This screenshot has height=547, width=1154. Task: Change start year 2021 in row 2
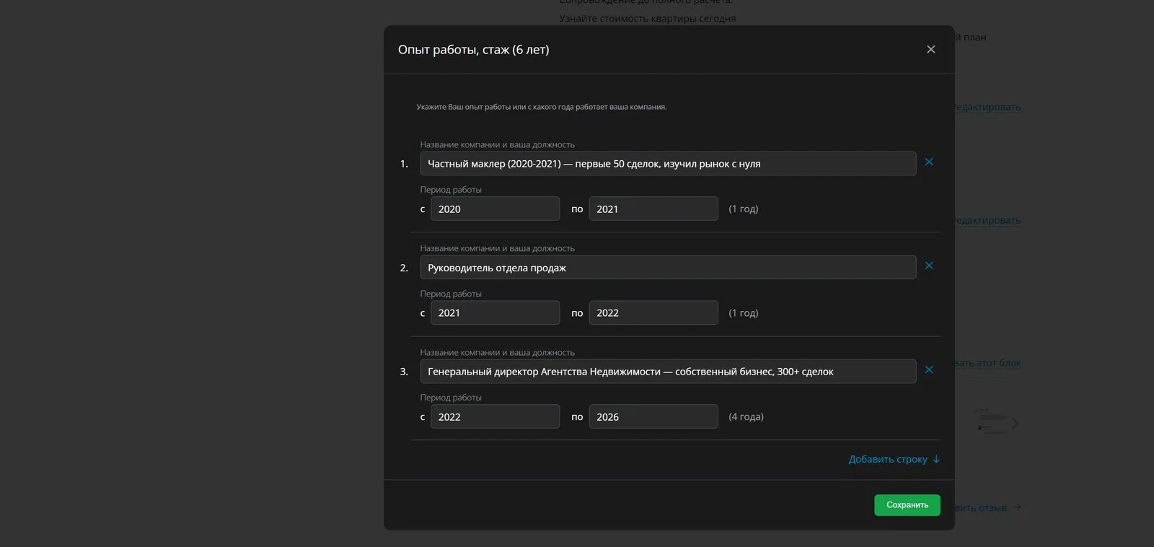[x=495, y=312]
